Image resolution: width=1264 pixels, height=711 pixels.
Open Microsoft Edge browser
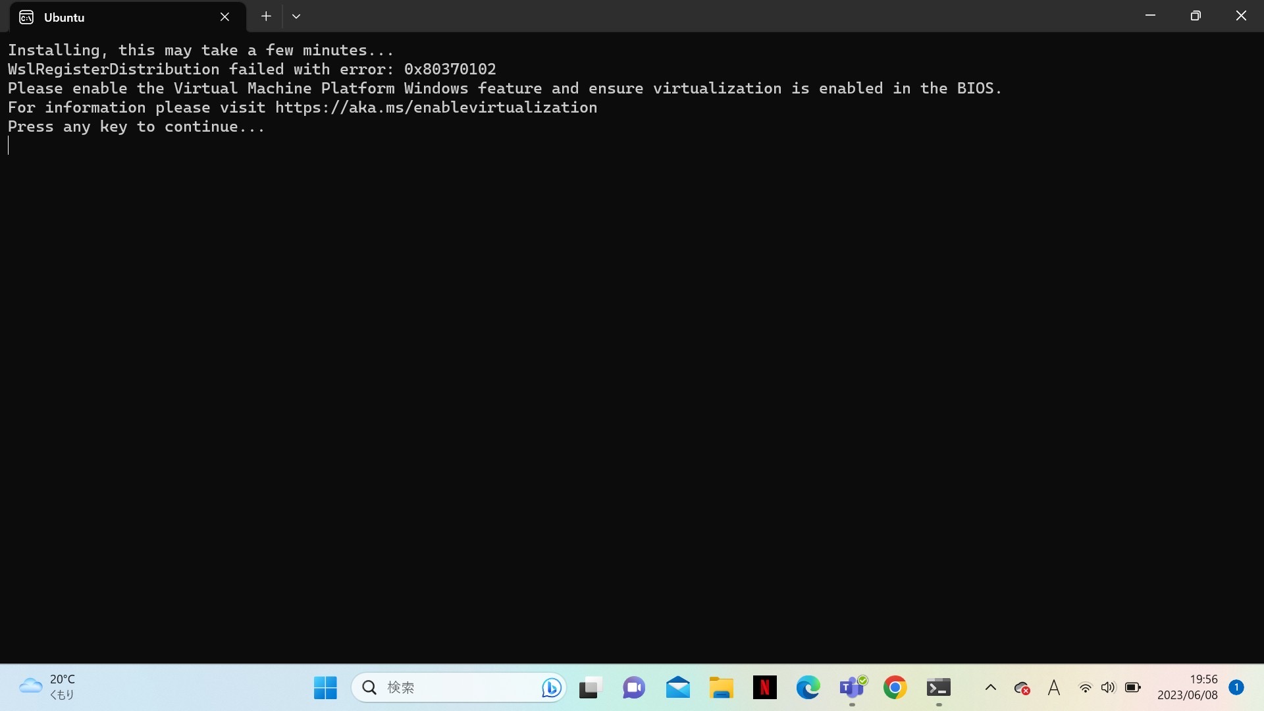[808, 687]
